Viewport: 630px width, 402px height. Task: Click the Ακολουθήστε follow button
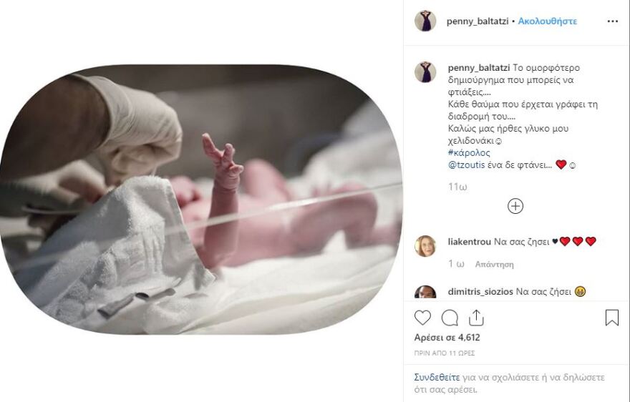547,21
